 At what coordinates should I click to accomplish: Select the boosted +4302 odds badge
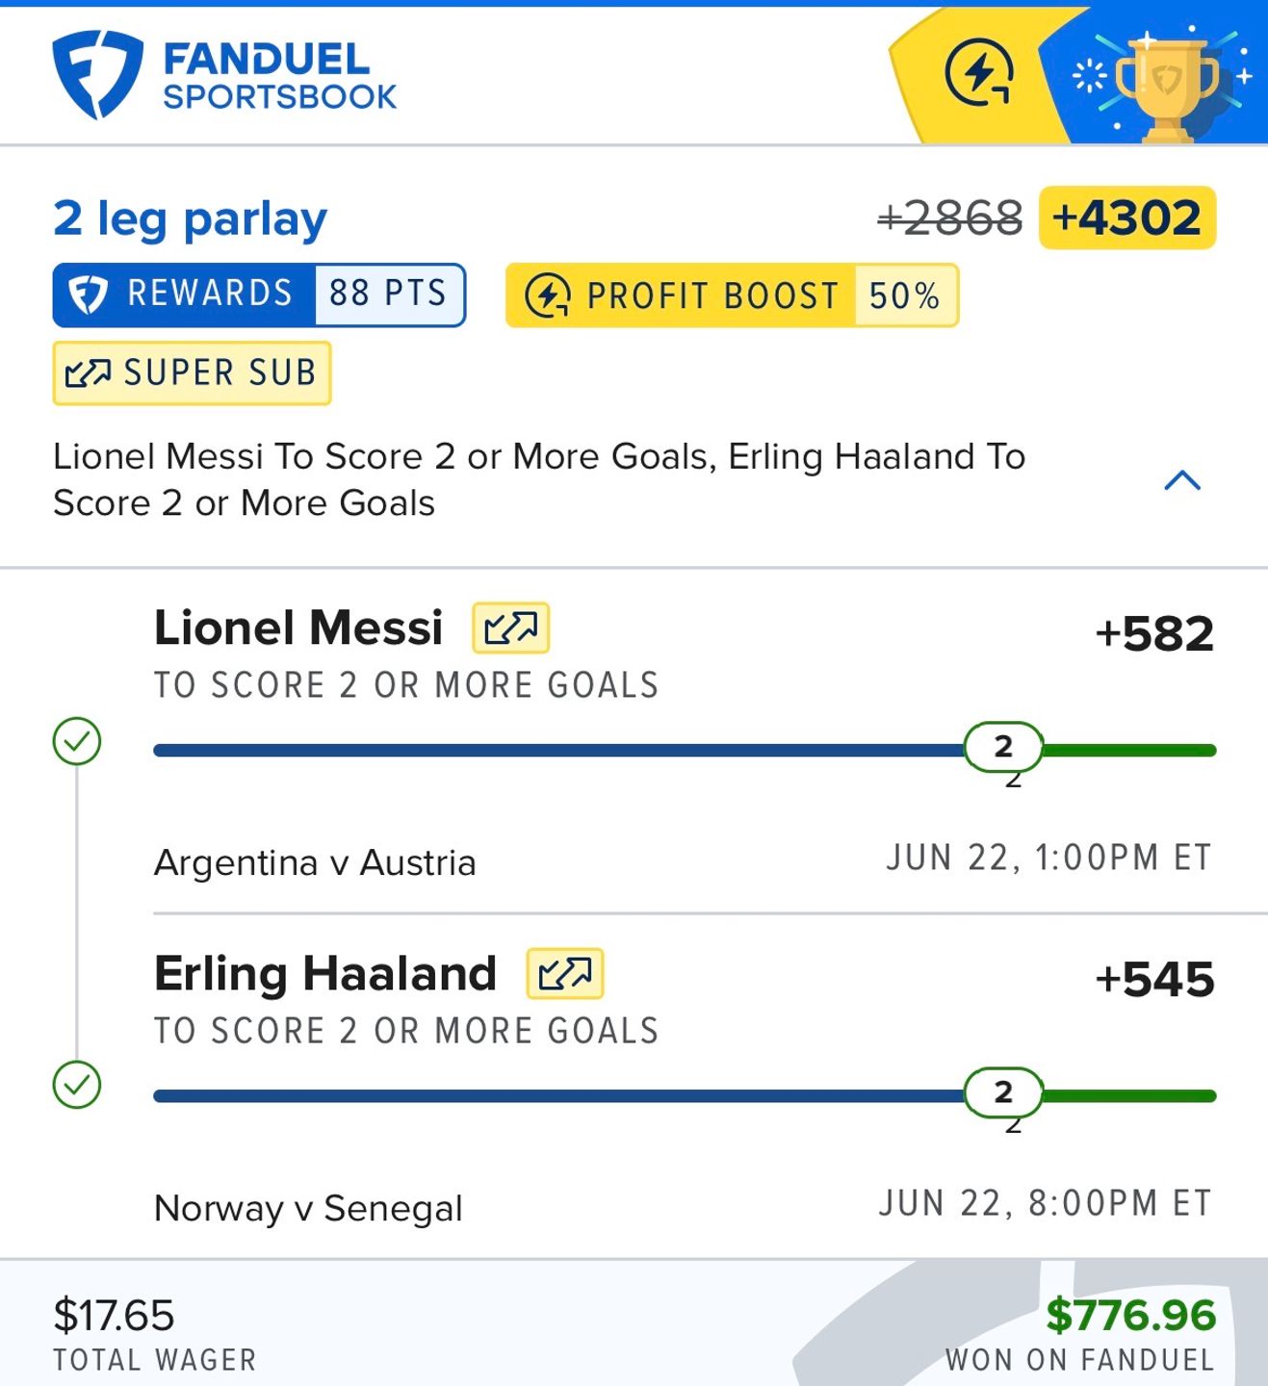tap(1127, 218)
